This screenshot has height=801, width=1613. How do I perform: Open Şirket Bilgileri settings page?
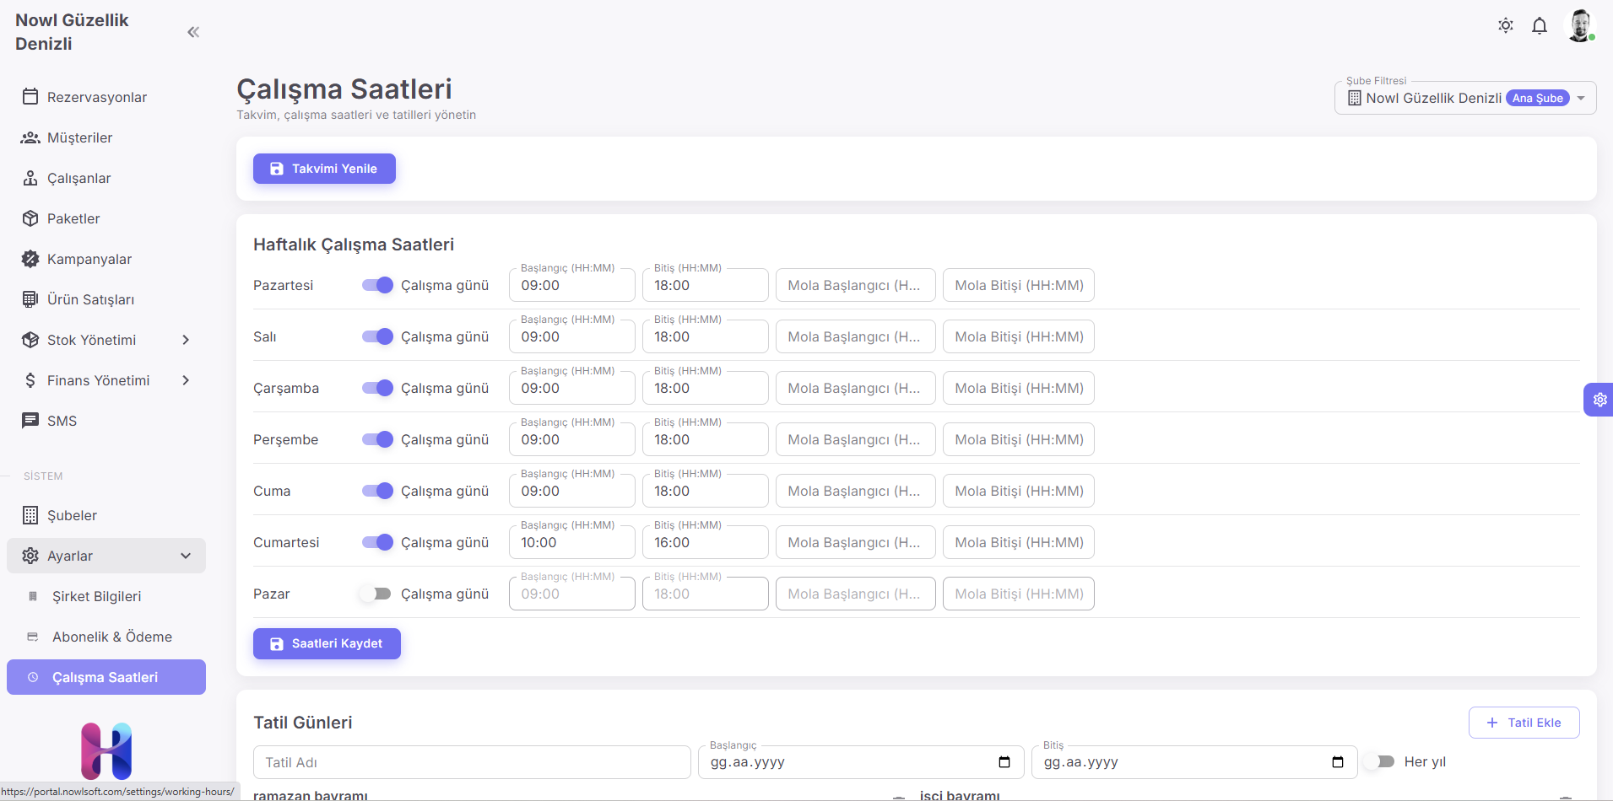click(x=96, y=596)
